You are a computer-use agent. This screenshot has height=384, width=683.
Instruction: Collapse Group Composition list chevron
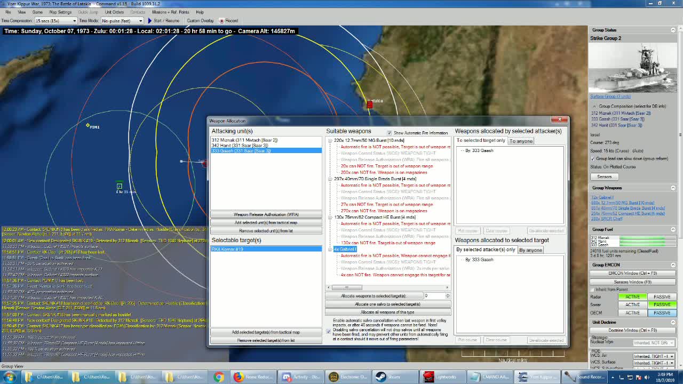[x=594, y=106]
